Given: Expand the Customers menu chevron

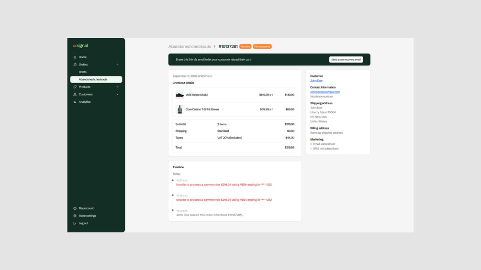Looking at the screenshot, I should tap(117, 94).
